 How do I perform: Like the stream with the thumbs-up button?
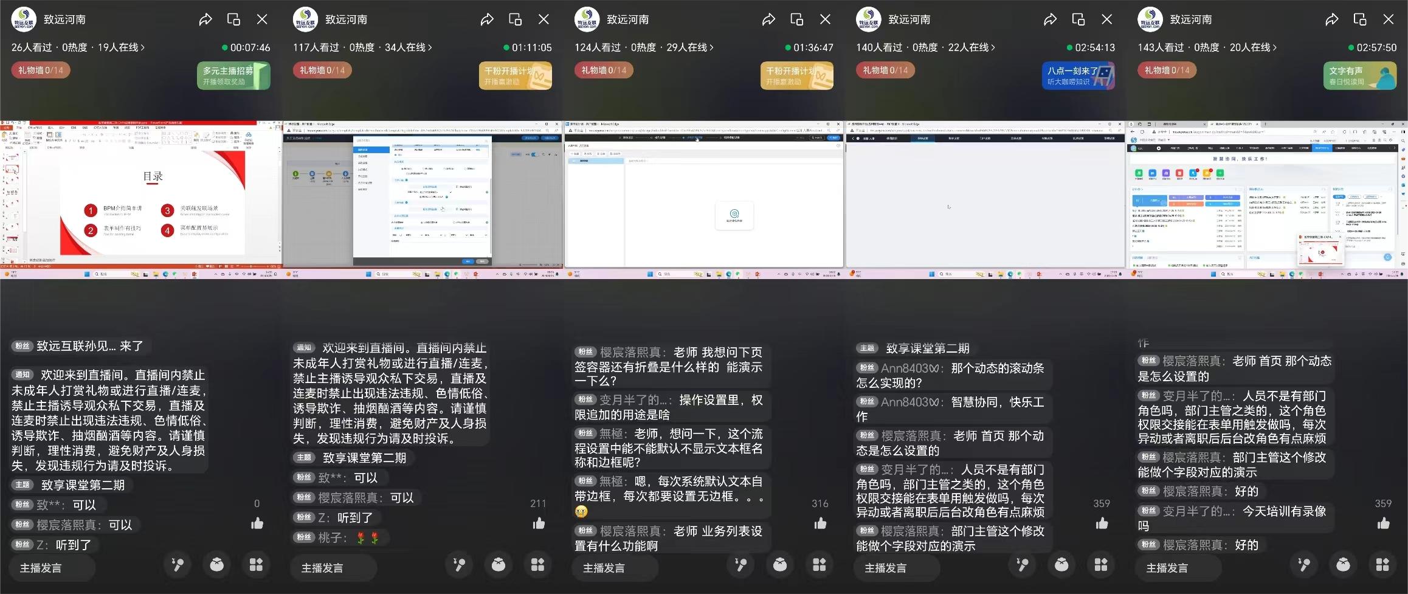(257, 523)
